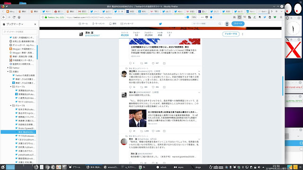Open the Firefox library icon
303x170 pixels.
coord(234,17)
